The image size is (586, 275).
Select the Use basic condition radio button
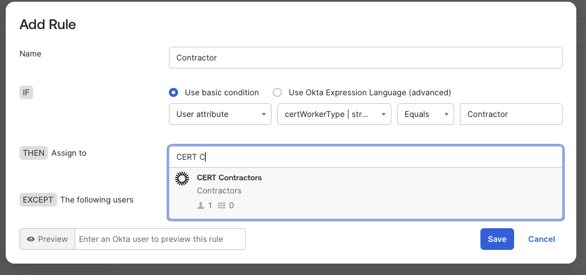173,92
